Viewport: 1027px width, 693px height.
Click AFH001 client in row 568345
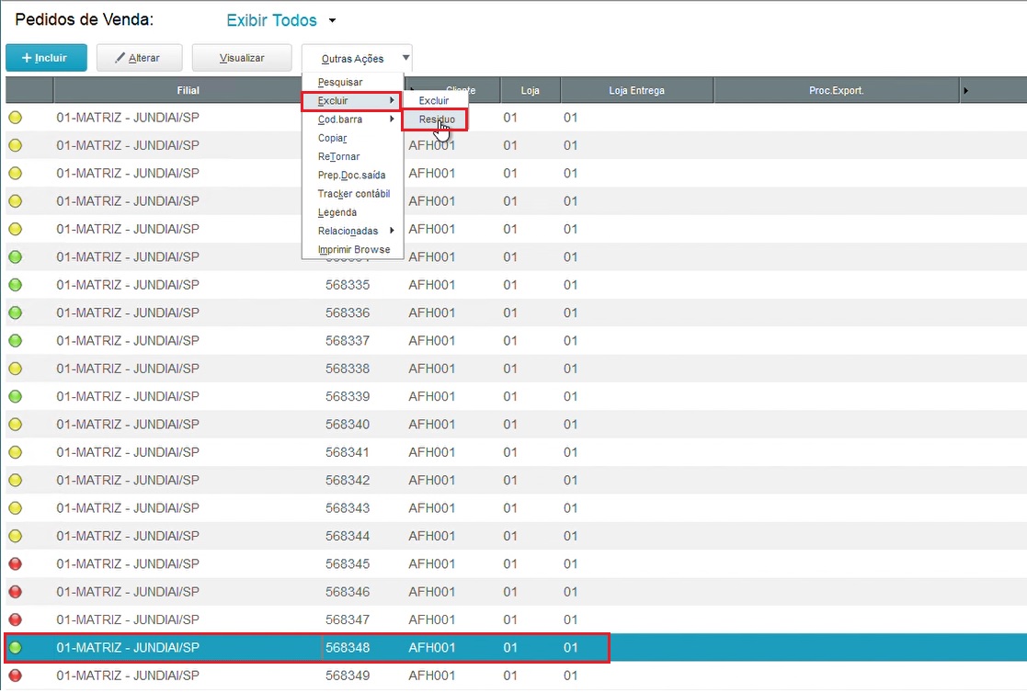click(431, 564)
